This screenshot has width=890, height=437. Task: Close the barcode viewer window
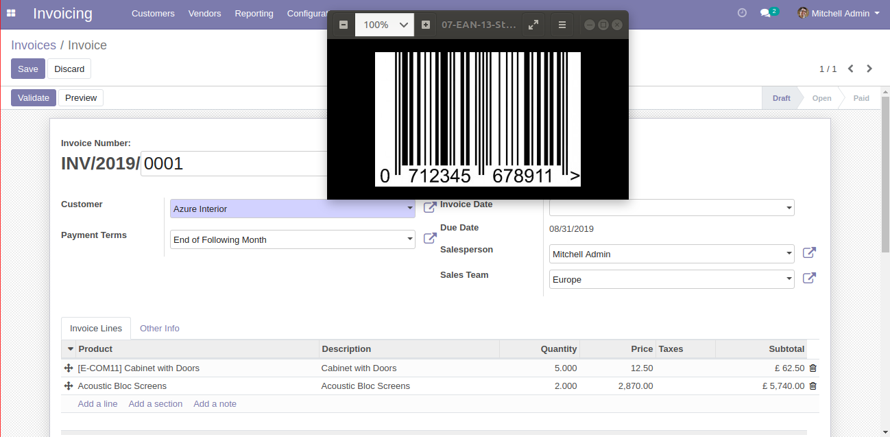click(617, 25)
